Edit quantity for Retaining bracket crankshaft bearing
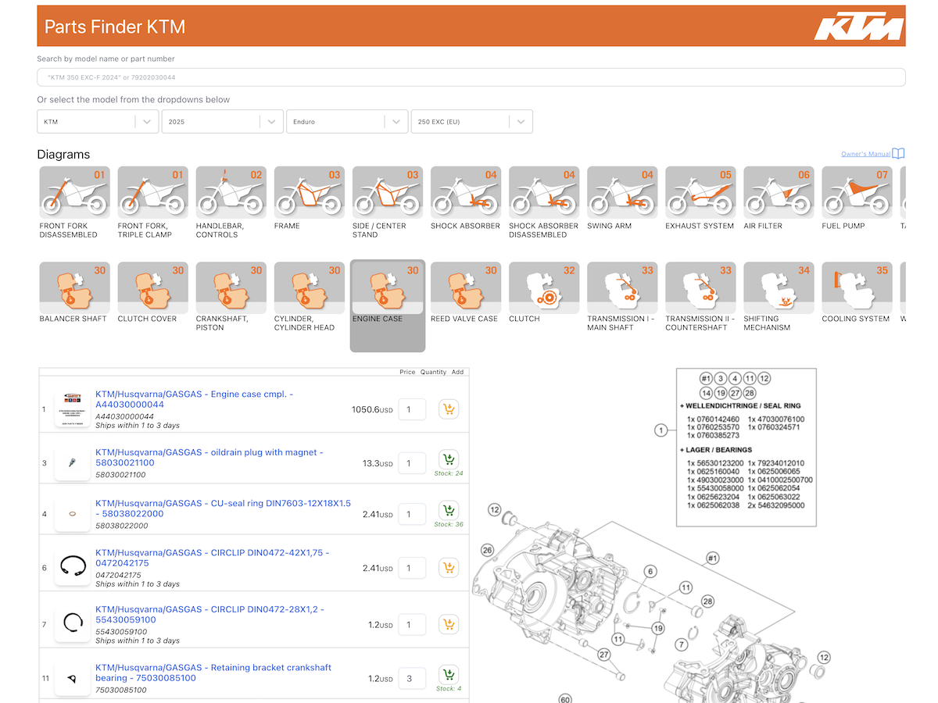The width and height of the screenshot is (938, 703). tap(412, 679)
